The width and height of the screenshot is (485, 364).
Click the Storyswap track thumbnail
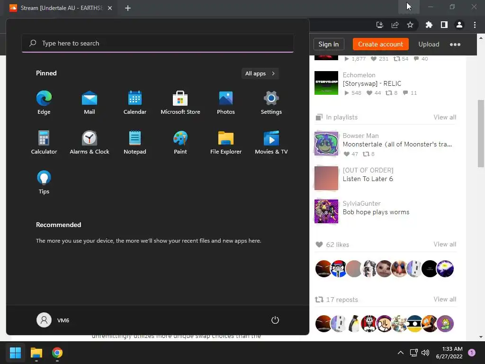(x=326, y=83)
